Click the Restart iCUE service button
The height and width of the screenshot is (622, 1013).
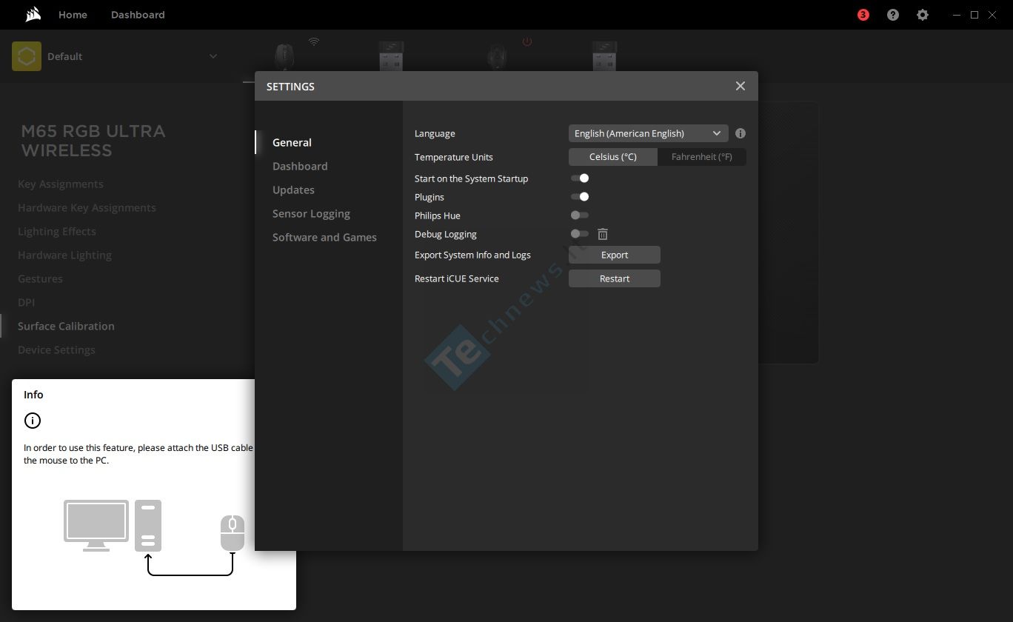(615, 278)
